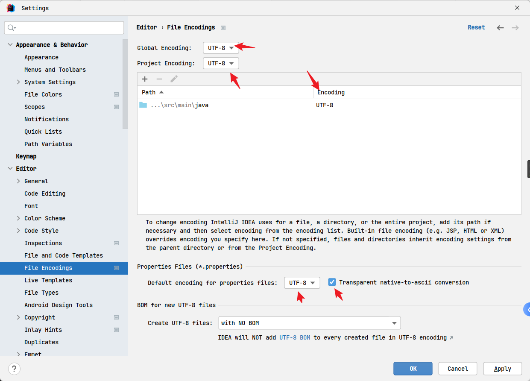Click the plus icon to add a path
This screenshot has width=530, height=381.
click(145, 79)
